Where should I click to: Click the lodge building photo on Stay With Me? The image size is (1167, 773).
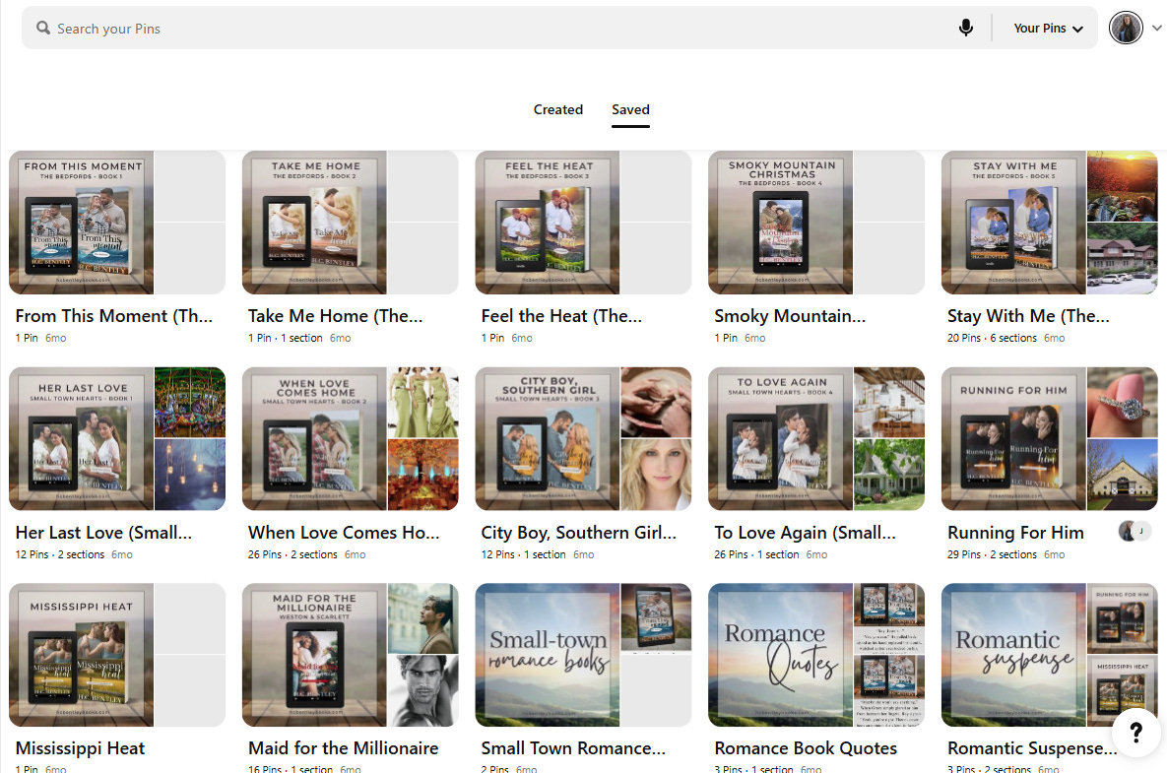[1123, 259]
